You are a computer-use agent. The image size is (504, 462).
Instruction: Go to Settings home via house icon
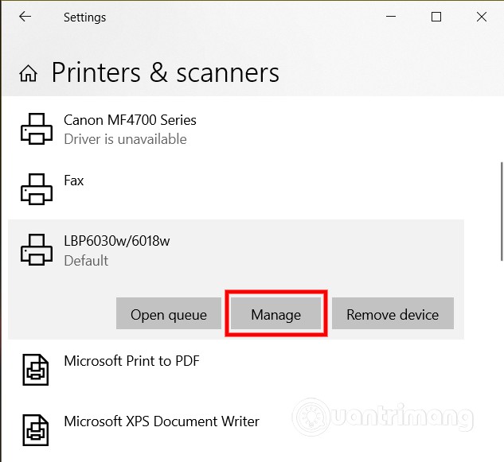[x=29, y=73]
